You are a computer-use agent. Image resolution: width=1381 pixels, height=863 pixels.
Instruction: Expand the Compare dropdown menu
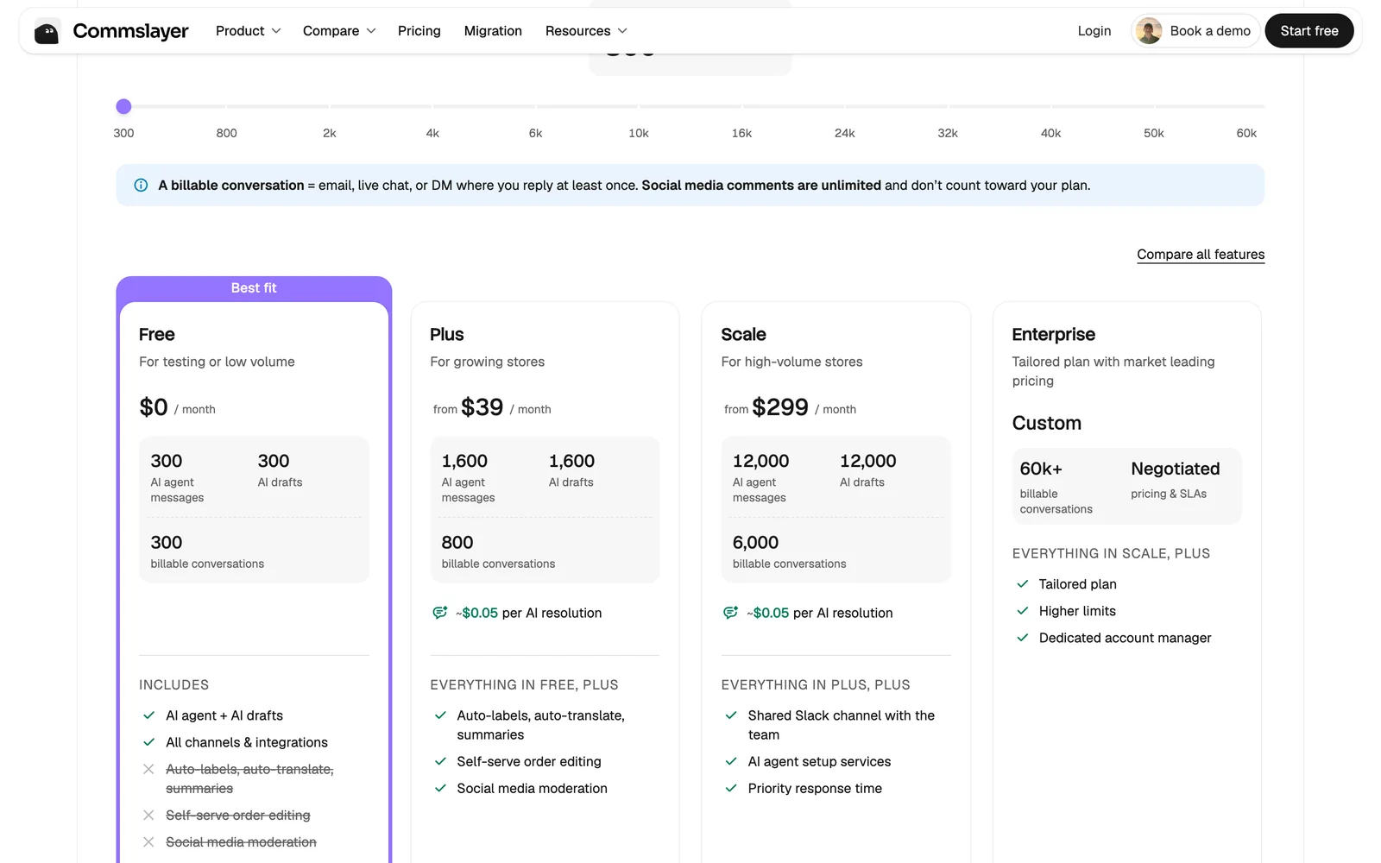click(x=339, y=31)
